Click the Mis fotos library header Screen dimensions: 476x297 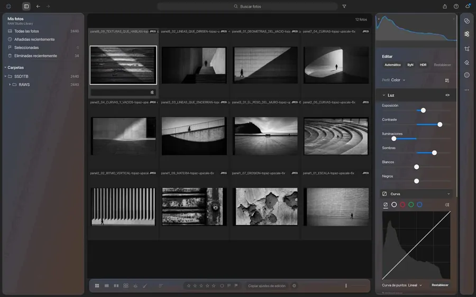tap(15, 19)
